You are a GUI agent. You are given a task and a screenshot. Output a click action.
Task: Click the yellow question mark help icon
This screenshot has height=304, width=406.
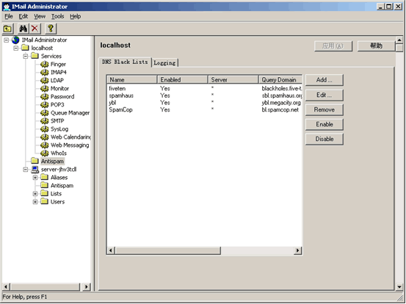51,29
